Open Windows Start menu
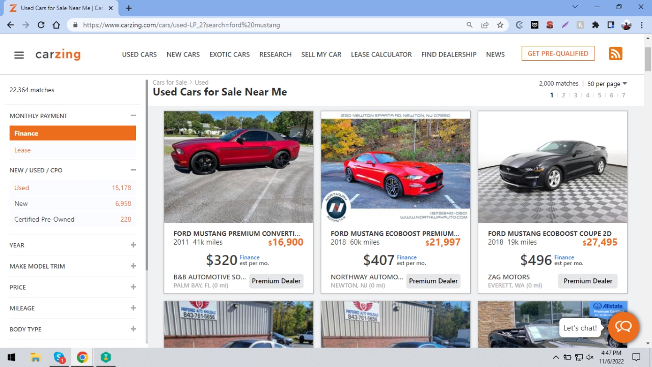The height and width of the screenshot is (367, 652). click(x=11, y=357)
